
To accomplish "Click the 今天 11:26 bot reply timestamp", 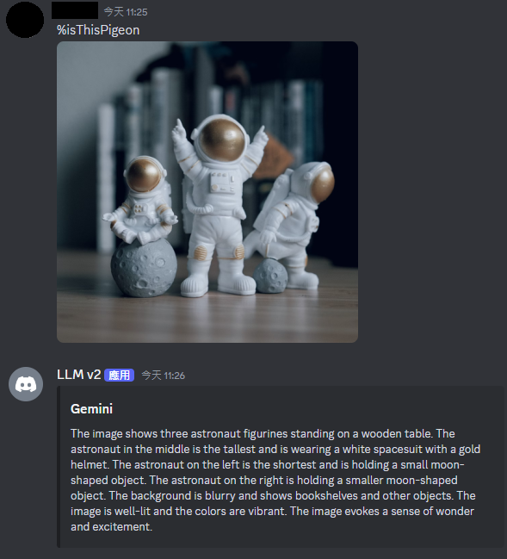I will click(164, 376).
